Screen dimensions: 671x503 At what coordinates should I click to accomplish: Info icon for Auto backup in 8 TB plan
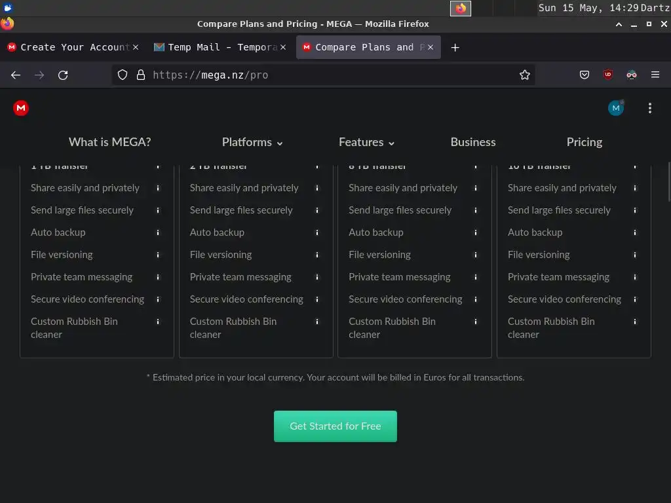pos(476,233)
